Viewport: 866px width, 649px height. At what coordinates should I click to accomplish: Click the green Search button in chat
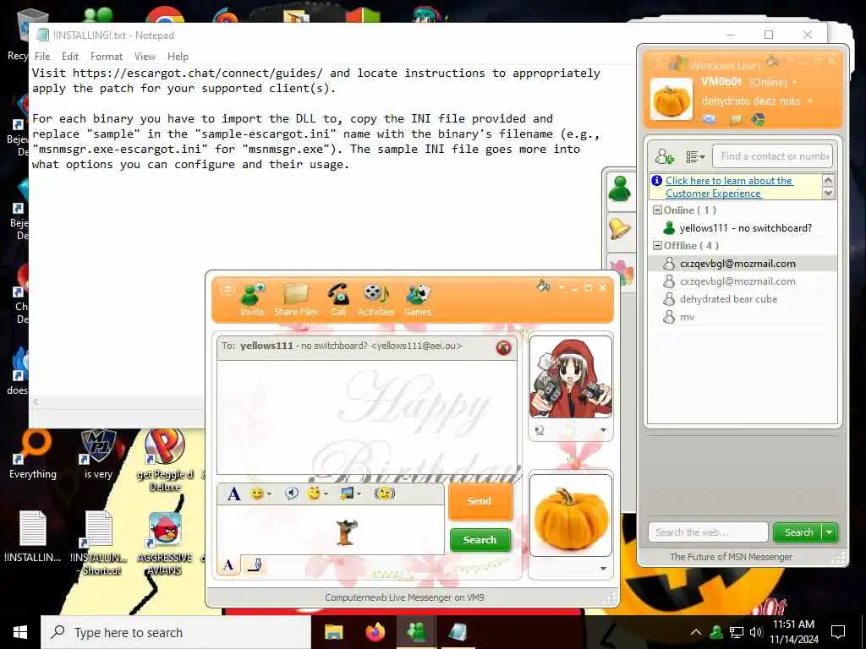click(480, 540)
